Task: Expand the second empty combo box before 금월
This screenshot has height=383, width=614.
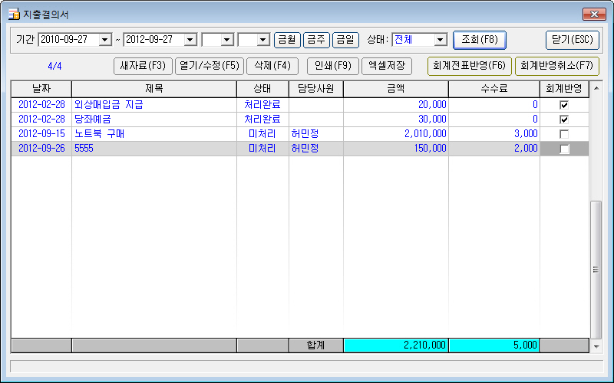Action: pos(263,40)
